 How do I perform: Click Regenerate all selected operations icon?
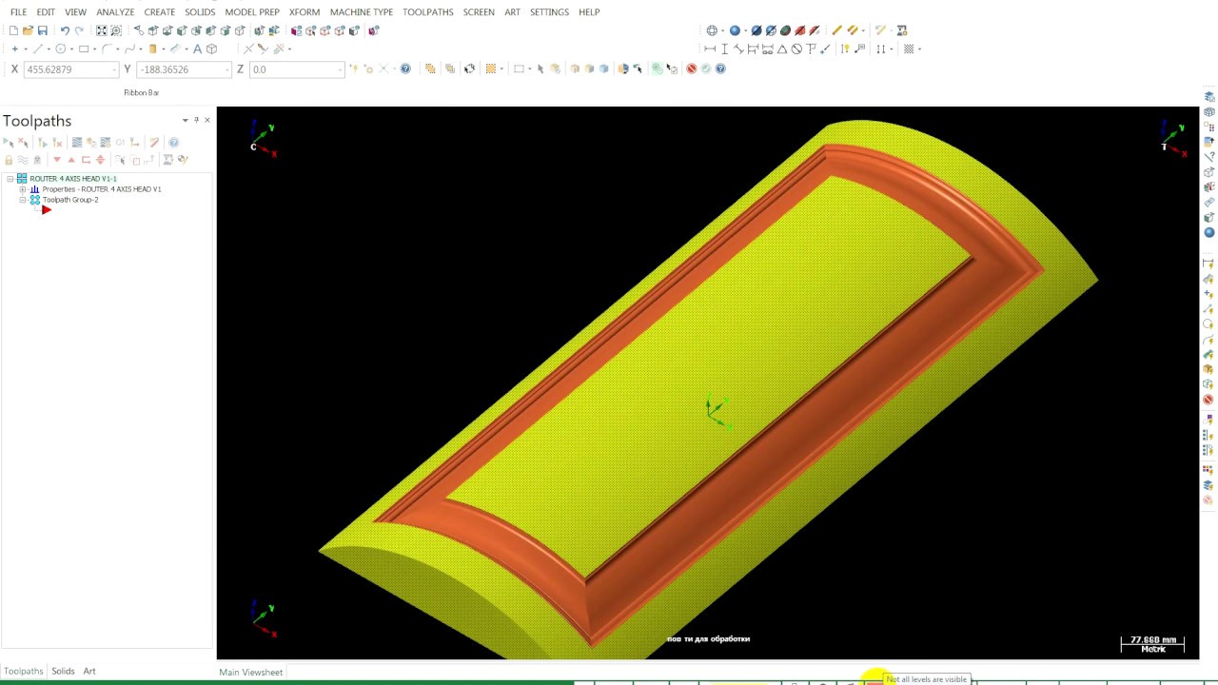[42, 143]
